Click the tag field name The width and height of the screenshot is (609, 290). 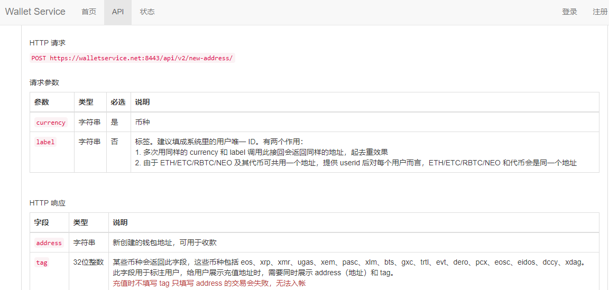pyautogui.click(x=42, y=263)
